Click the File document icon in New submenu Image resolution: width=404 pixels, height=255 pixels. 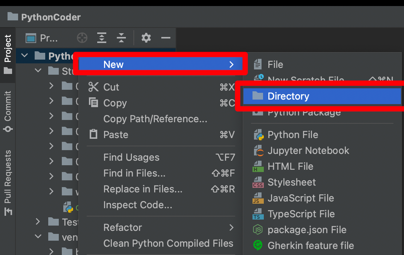tap(258, 64)
